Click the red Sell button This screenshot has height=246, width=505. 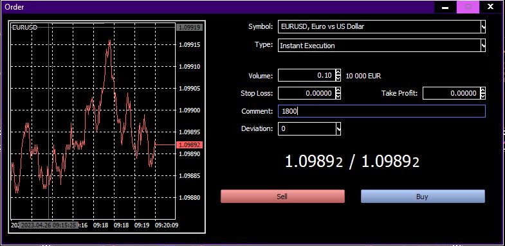click(x=282, y=197)
